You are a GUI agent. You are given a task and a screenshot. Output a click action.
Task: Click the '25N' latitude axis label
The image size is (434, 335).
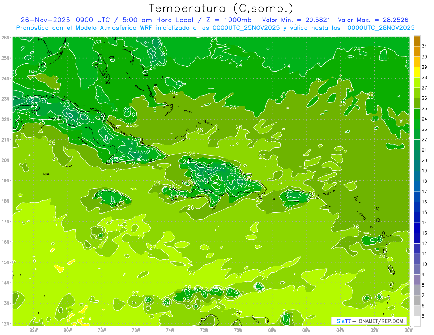[x=5, y=58]
